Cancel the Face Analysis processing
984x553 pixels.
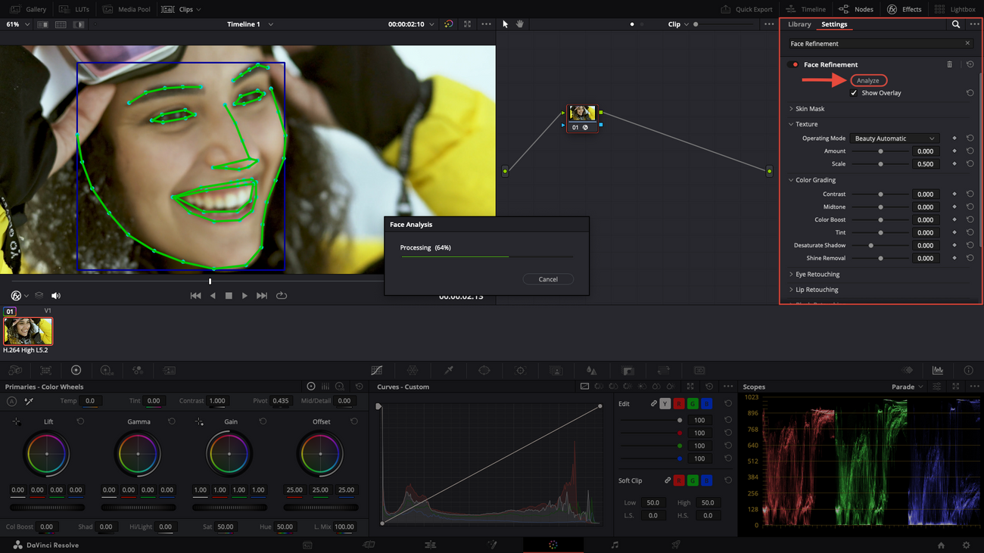548,279
